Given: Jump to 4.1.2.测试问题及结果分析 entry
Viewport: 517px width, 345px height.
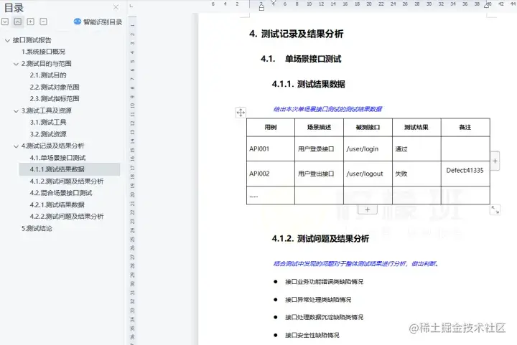Looking at the screenshot, I should click(x=67, y=181).
